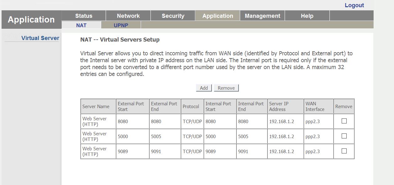
Task: Open the Status tab
Action: click(84, 16)
